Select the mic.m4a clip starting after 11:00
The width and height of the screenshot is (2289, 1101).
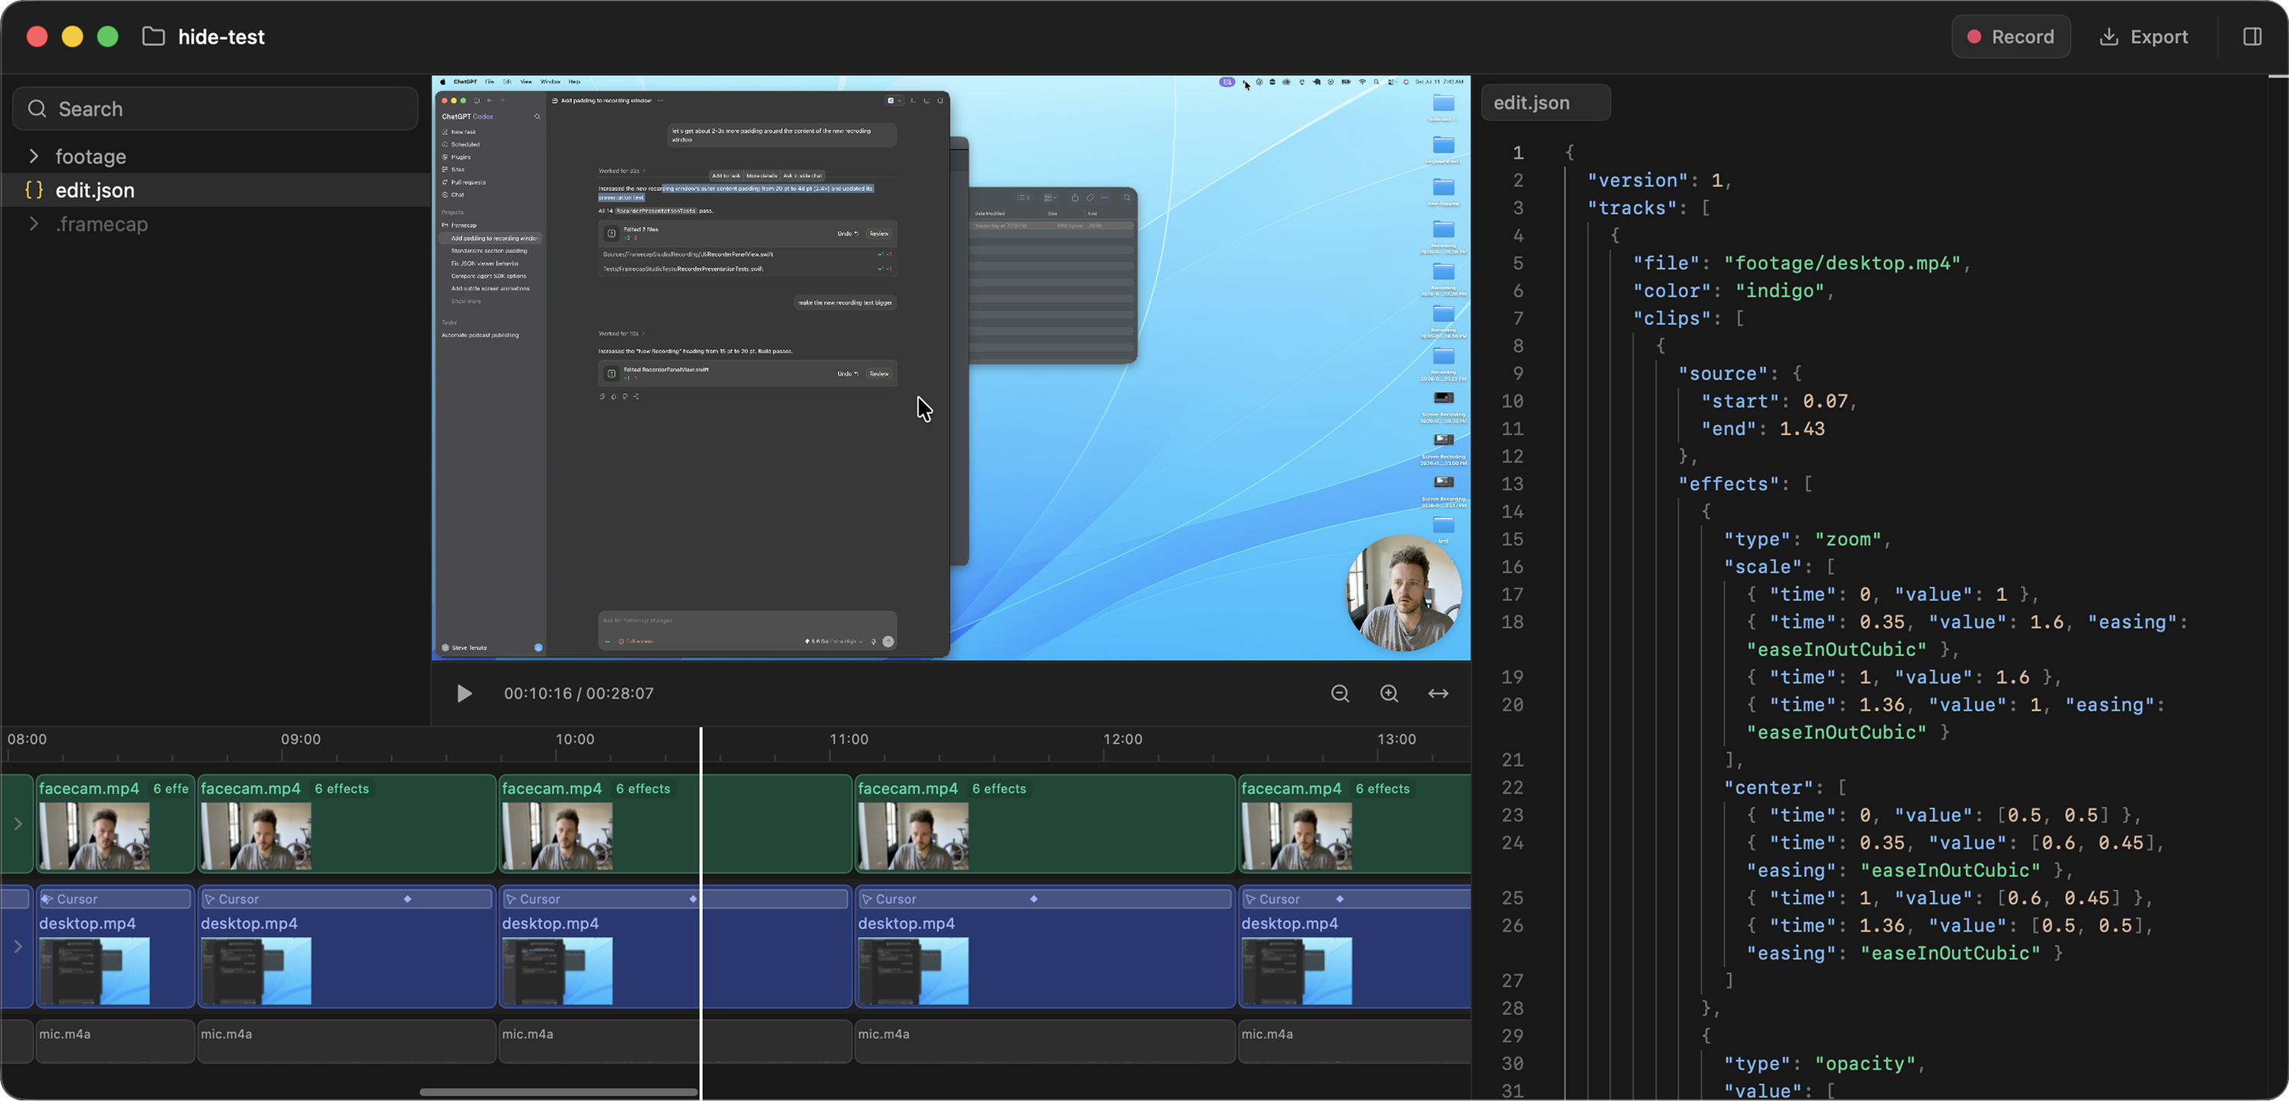[1044, 1041]
